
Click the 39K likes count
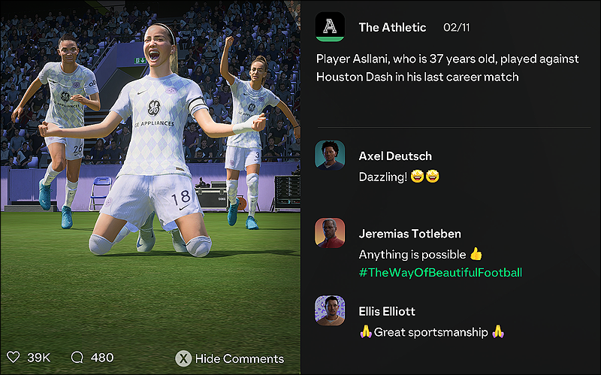[x=39, y=358]
